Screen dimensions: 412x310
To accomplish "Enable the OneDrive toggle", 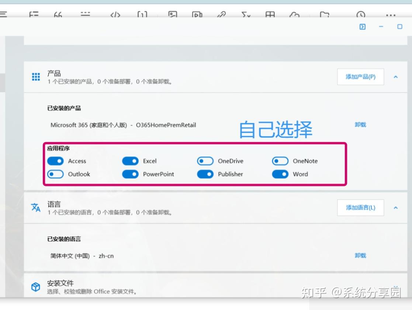I will (x=205, y=161).
